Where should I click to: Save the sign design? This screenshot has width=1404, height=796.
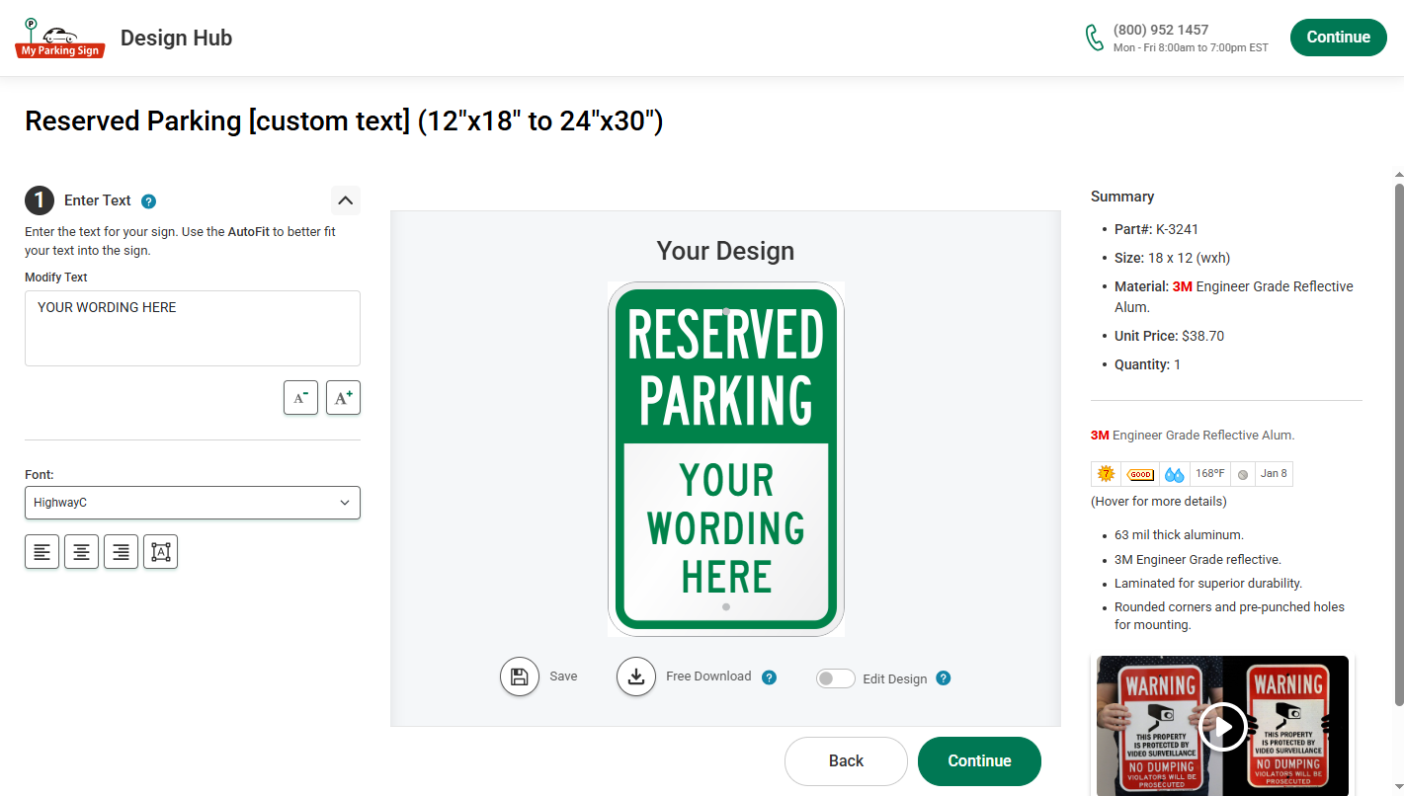[x=520, y=677]
